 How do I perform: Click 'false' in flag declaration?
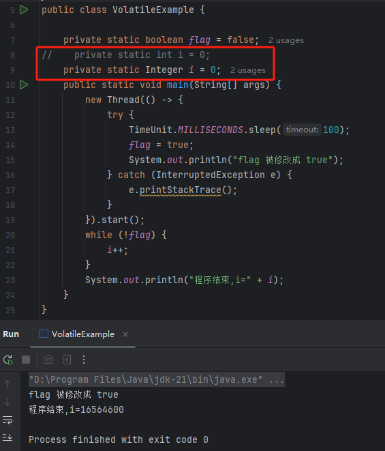(241, 40)
